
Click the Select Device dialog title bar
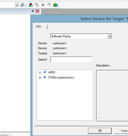pos(79,19)
